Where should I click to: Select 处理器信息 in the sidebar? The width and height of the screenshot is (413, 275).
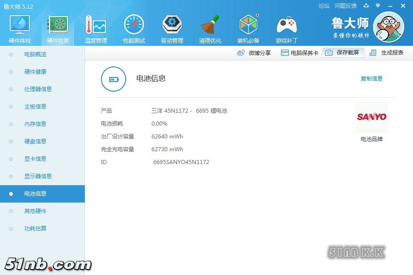click(x=38, y=89)
